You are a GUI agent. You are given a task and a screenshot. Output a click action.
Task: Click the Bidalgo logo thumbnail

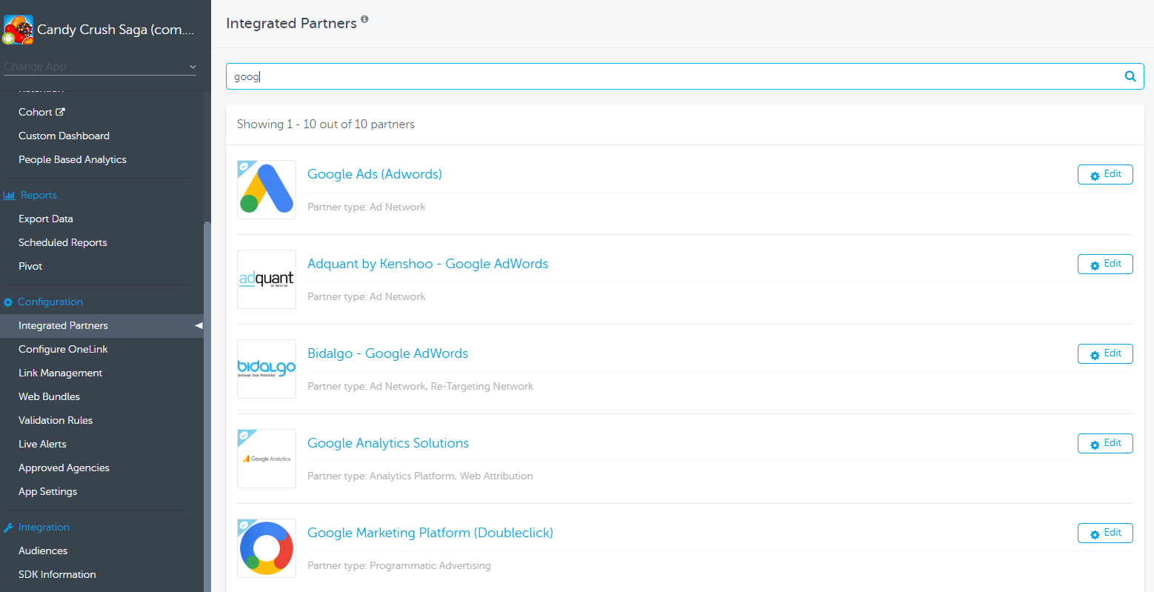point(267,369)
